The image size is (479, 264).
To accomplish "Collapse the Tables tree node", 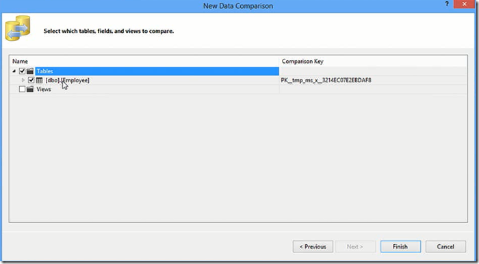I will pyautogui.click(x=14, y=71).
